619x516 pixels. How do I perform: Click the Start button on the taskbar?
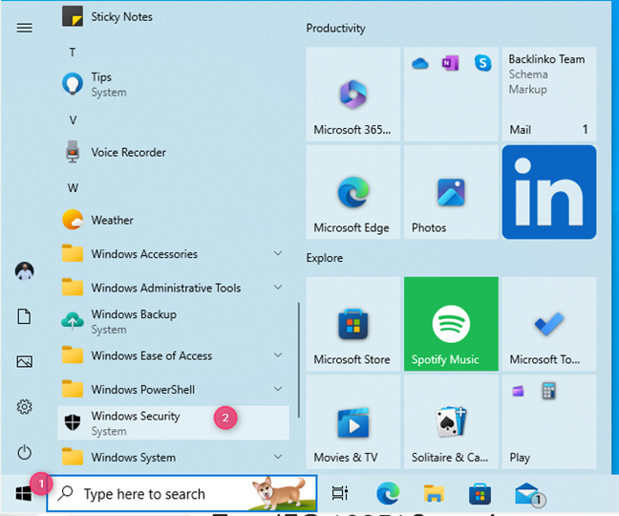(x=24, y=493)
